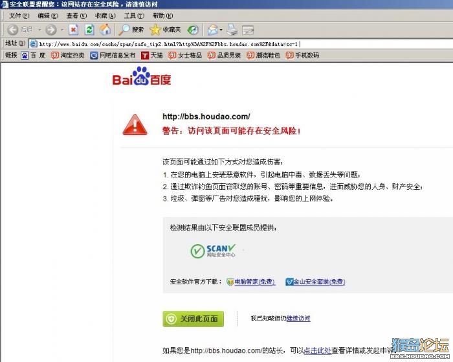
Task: Open the 女士精品 favorite link
Action: pos(185,55)
